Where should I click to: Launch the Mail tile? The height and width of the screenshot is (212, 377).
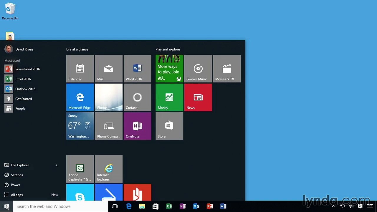[x=109, y=69]
